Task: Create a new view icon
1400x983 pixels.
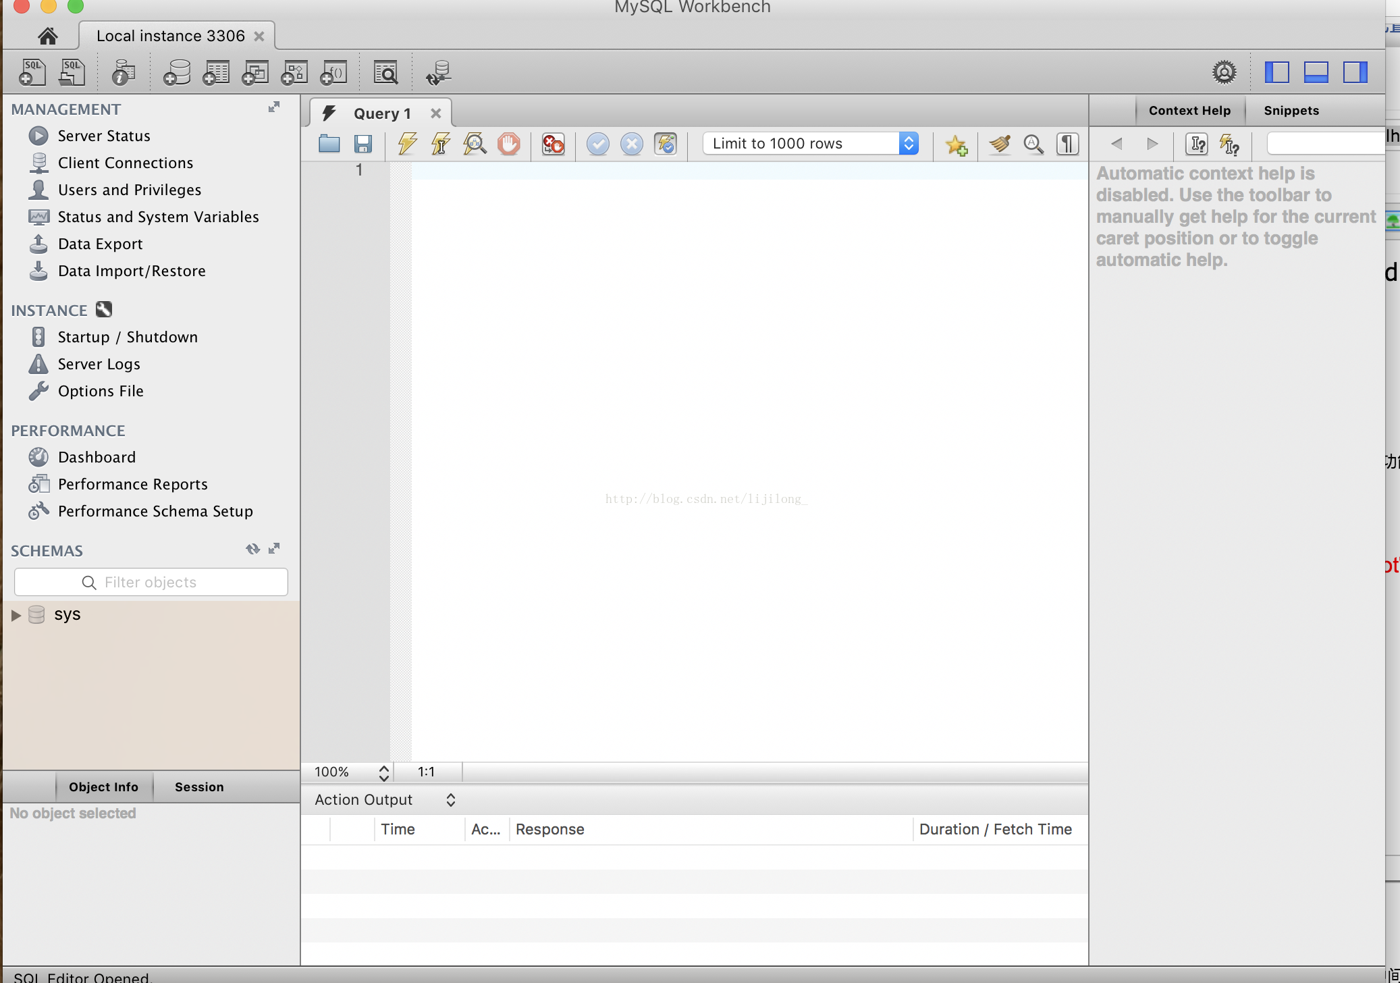Action: coord(255,72)
